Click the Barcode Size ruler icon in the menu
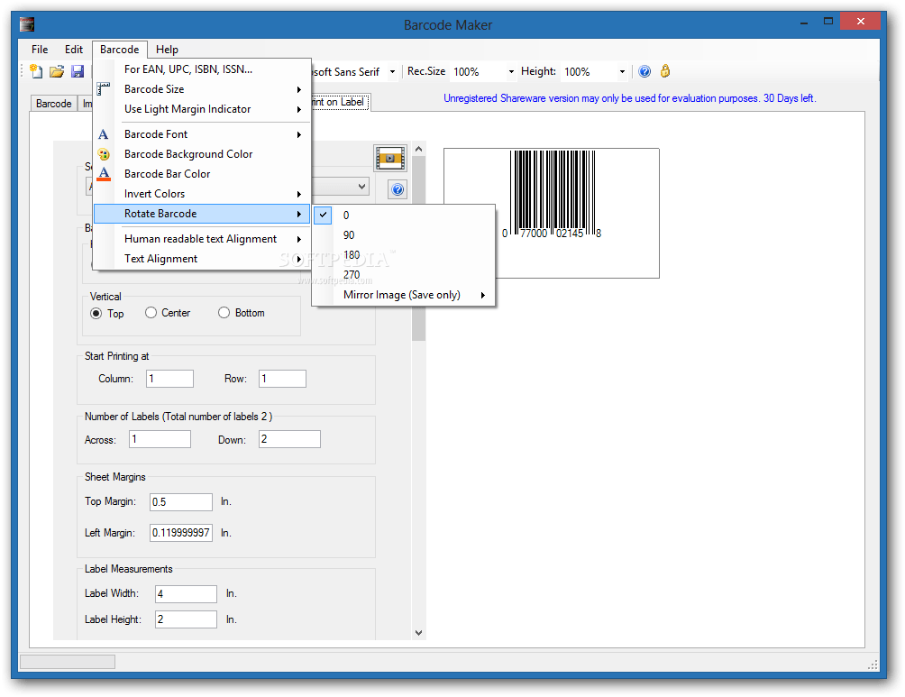The width and height of the screenshot is (905, 697). click(x=104, y=88)
